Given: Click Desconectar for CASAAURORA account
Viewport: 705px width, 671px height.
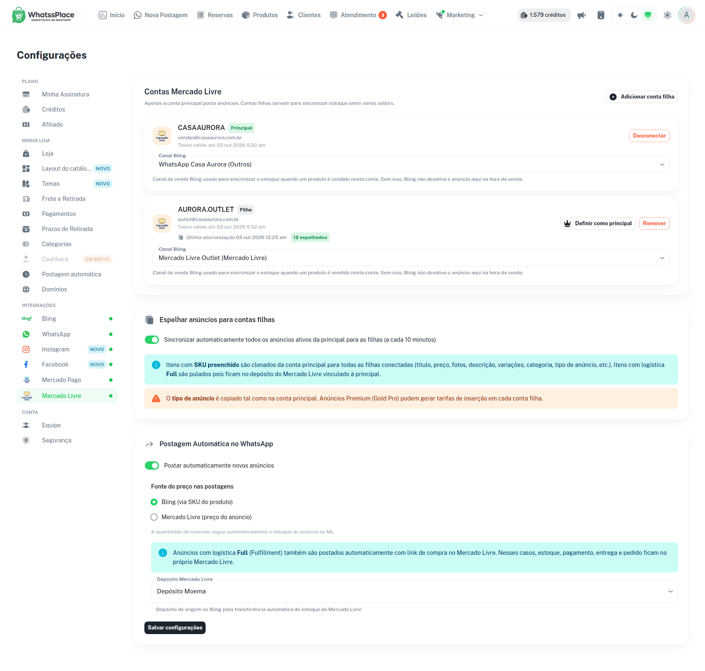Looking at the screenshot, I should (650, 136).
